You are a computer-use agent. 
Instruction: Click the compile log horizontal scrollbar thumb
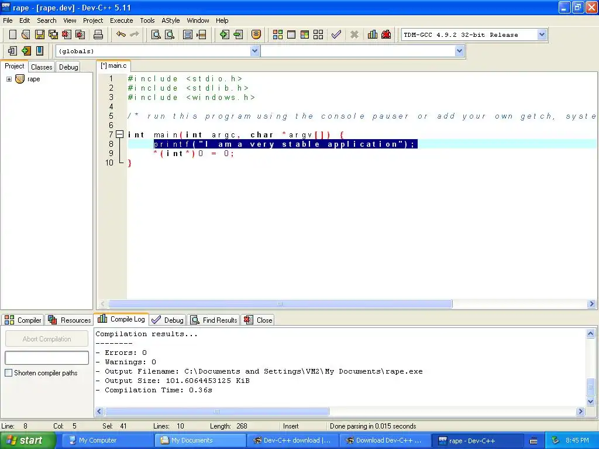click(216, 411)
